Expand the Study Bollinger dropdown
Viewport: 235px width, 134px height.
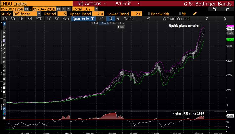39,14
